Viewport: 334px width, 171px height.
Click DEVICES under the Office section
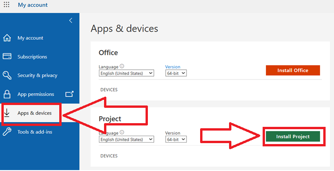(109, 90)
